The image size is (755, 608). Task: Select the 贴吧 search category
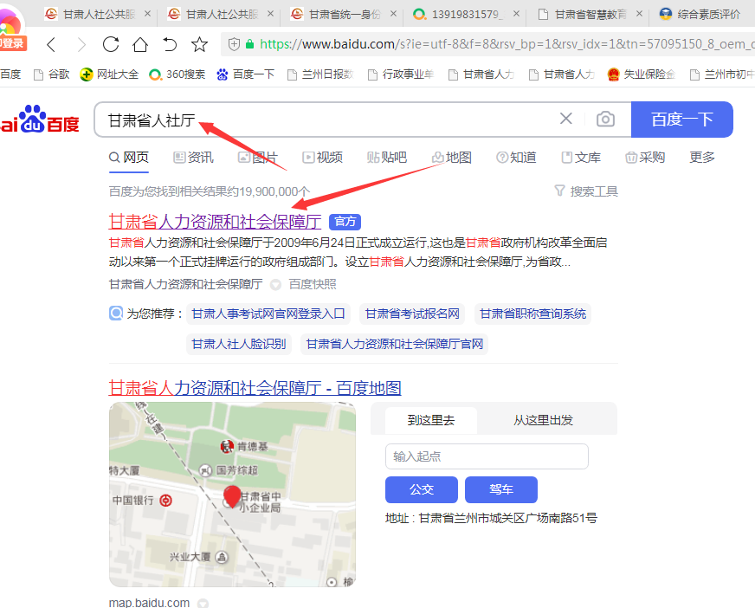tap(387, 157)
